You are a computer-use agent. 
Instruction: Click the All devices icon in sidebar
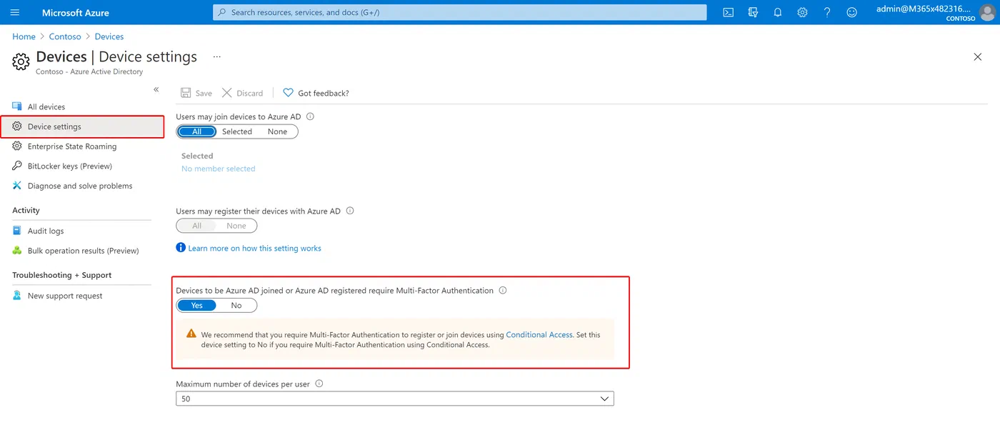pos(17,106)
